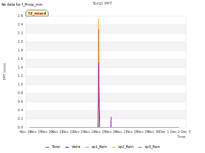Image resolution: width=205 pixels, height=153 pixels.
Task: Click the orange sp2_Rain legend color marker
Action: tap(114, 147)
